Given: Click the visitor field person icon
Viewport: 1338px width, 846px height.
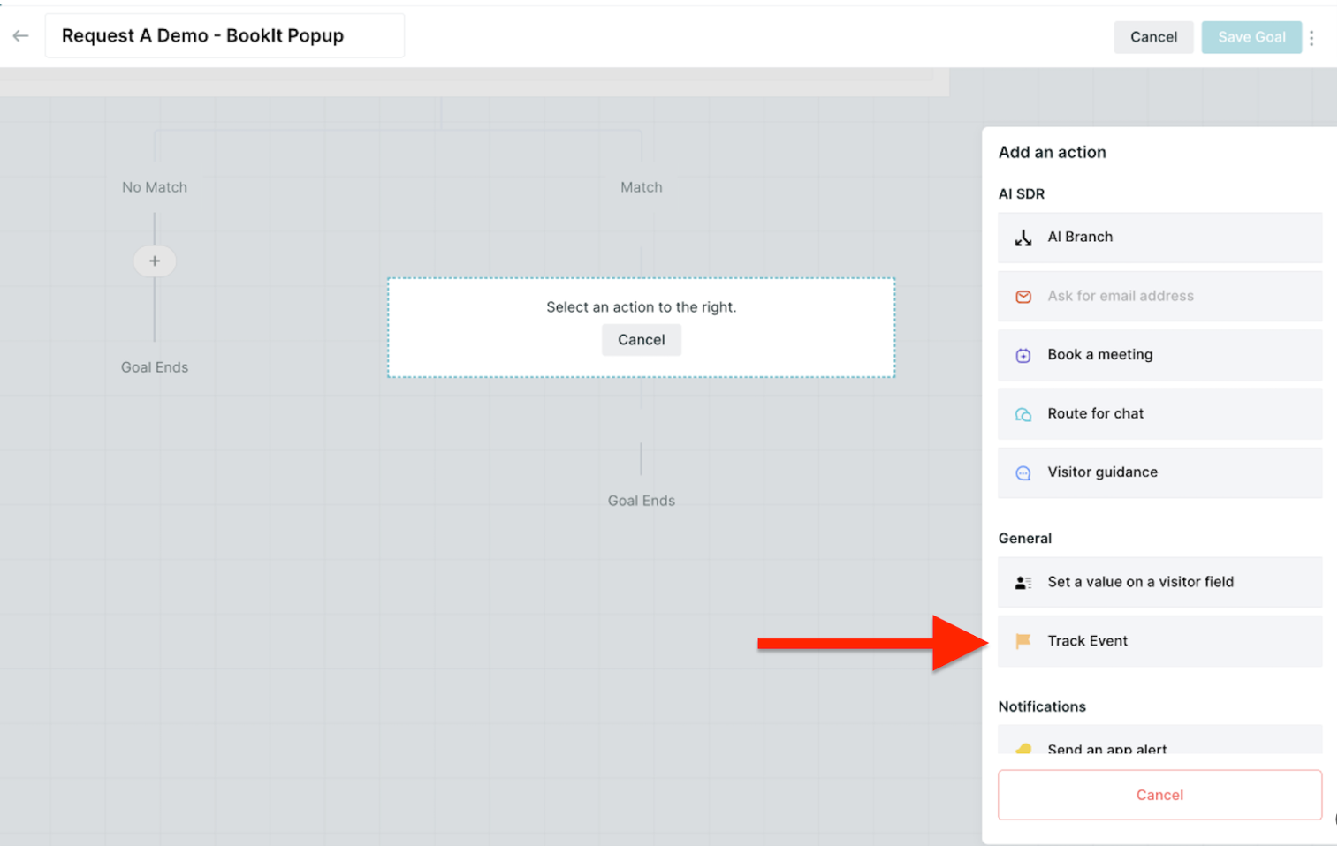Looking at the screenshot, I should (1023, 583).
